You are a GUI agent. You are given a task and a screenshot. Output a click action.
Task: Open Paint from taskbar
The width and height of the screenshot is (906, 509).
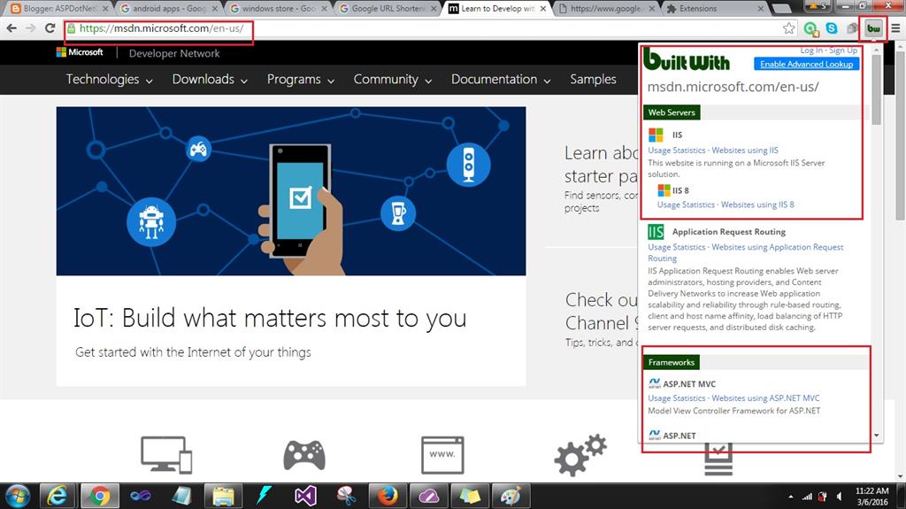pyautogui.click(x=511, y=497)
